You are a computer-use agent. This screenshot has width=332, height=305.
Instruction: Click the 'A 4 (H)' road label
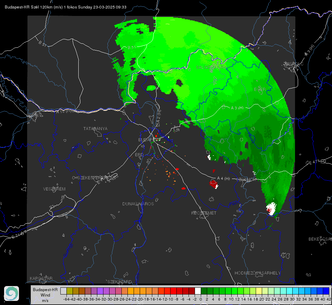223,179
